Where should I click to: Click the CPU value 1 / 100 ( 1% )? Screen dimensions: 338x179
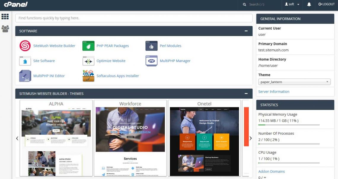(269, 159)
